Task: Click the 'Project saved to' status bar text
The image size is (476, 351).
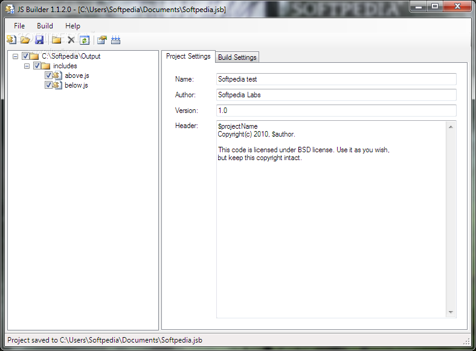Action: [105, 340]
